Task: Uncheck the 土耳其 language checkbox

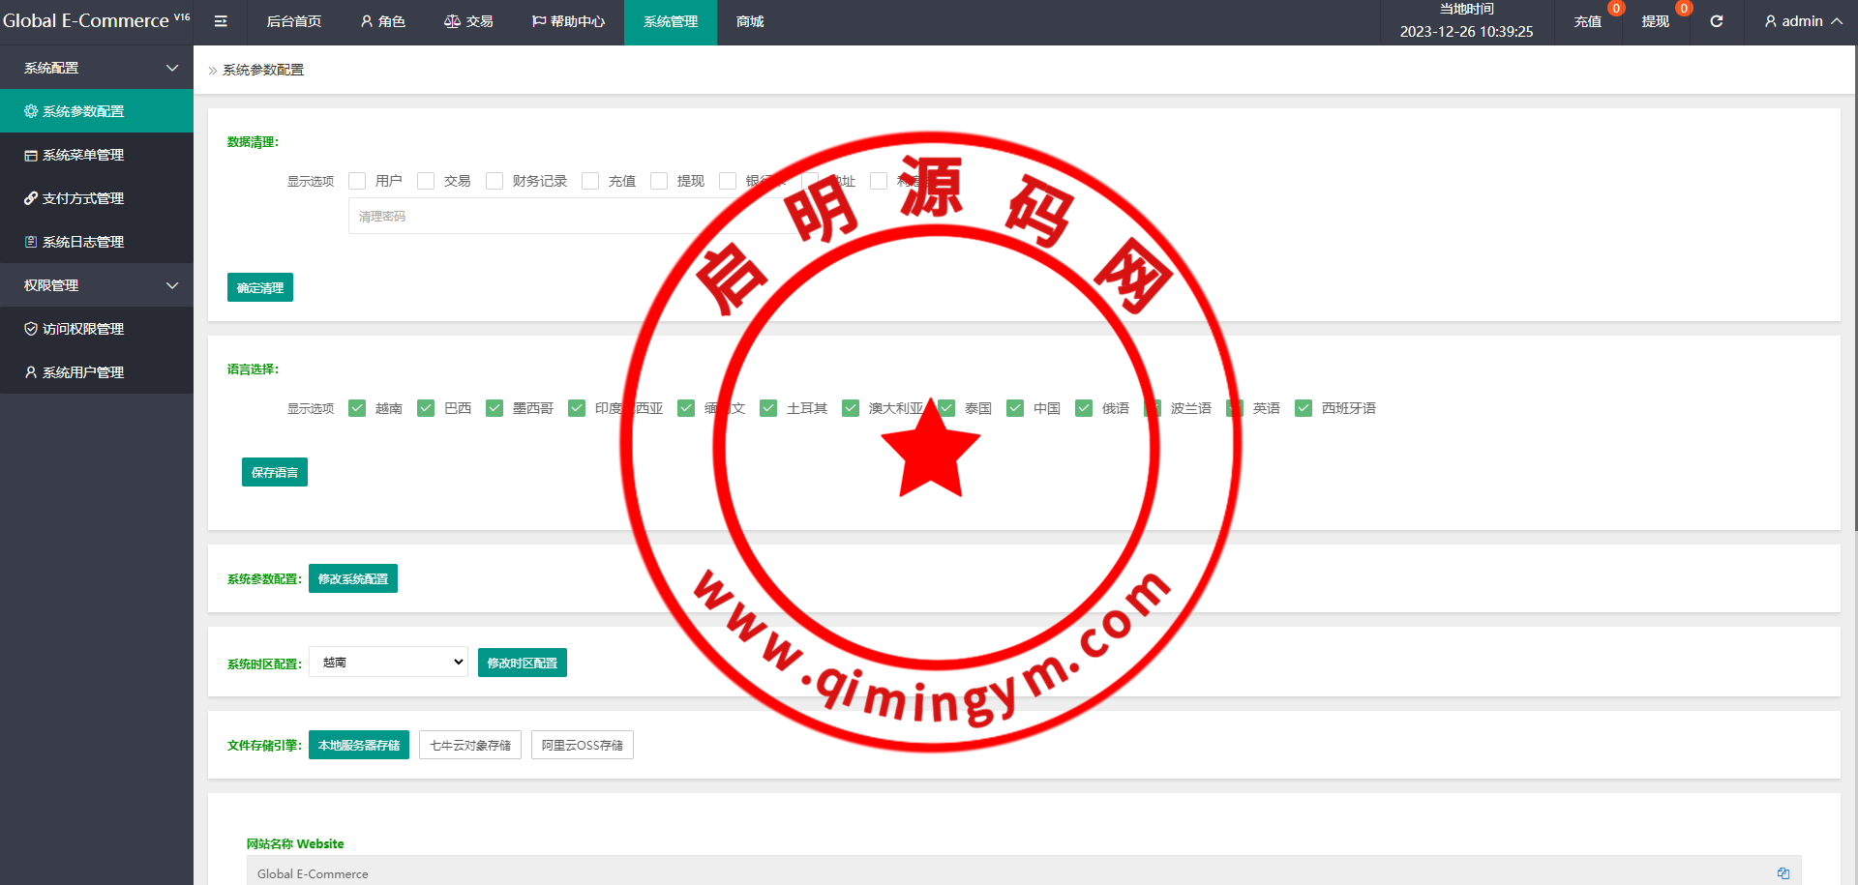Action: [768, 408]
